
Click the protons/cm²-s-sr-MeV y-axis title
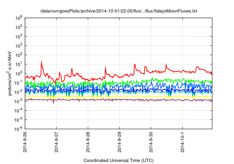click(x=9, y=73)
